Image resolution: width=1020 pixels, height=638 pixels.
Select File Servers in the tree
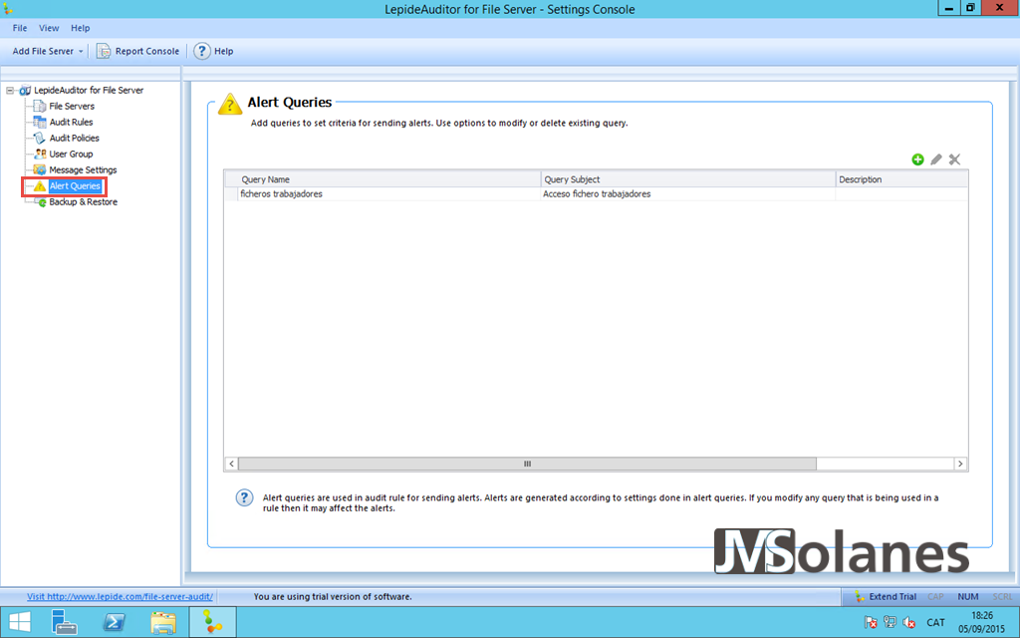tap(72, 106)
